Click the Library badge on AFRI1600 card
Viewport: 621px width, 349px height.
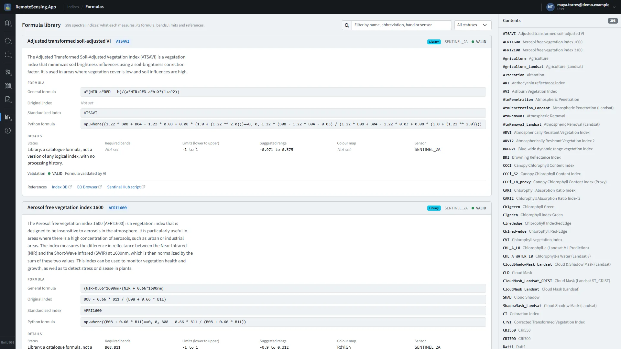click(x=434, y=208)
